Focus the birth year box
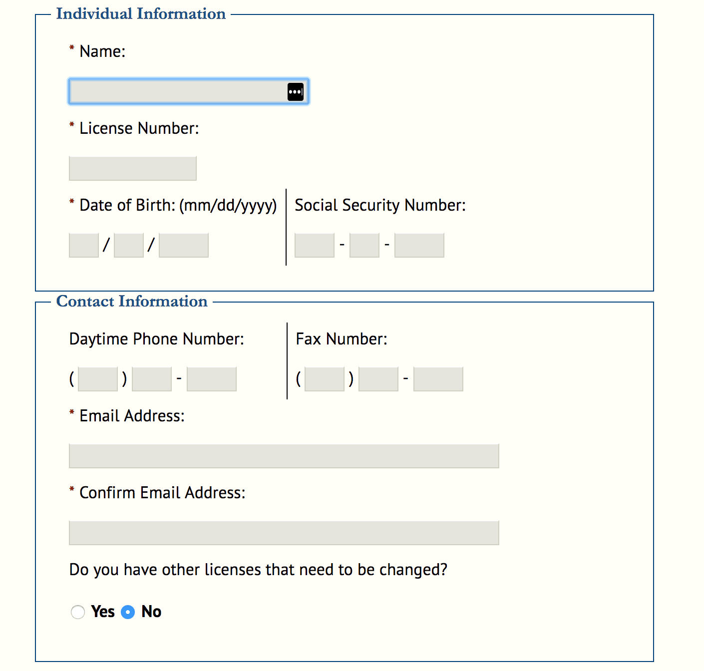The height and width of the screenshot is (671, 704). click(x=184, y=245)
